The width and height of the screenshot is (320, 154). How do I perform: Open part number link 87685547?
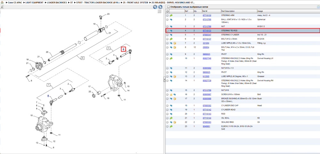207,35
